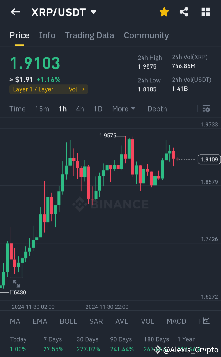221x357 pixels.
Task: Open the chart style icon after MACD
Action: coord(205,321)
